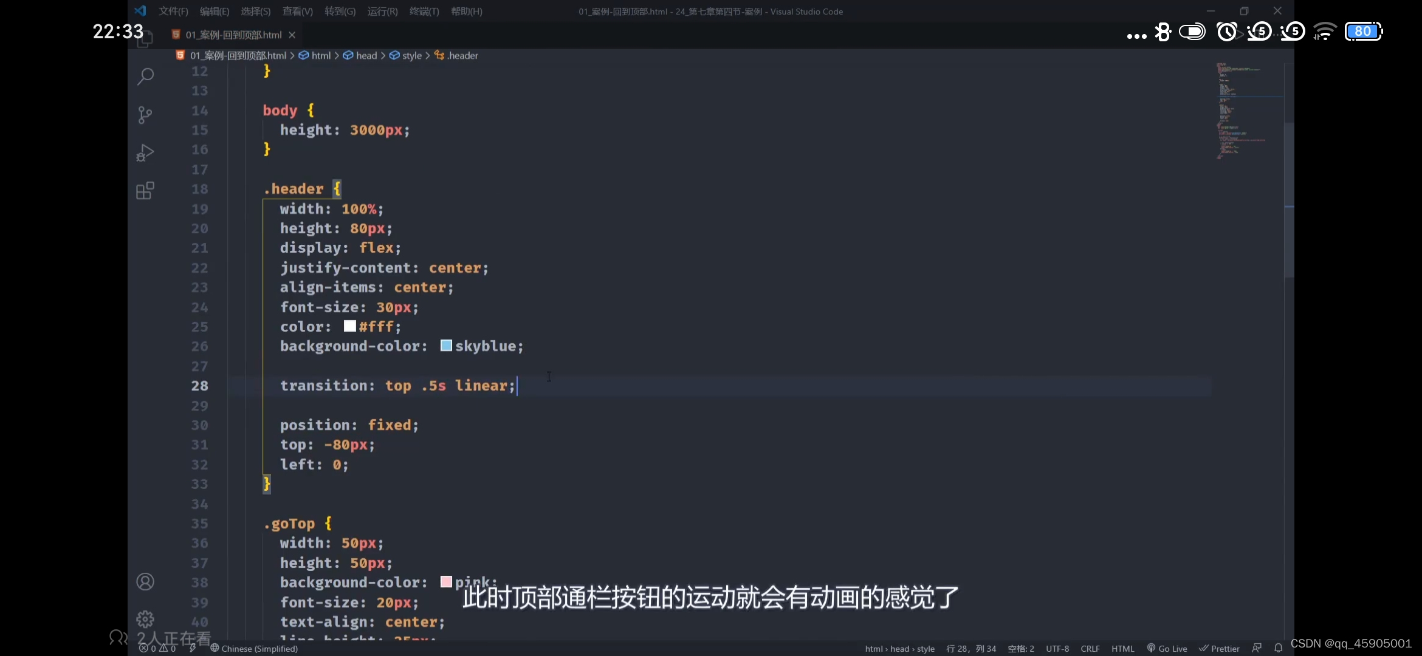Click the Go Live status bar button
The width and height of the screenshot is (1422, 656).
[x=1167, y=648]
